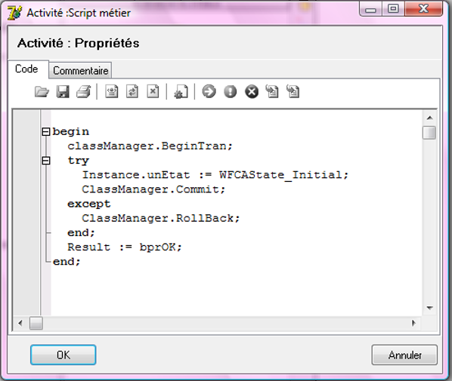Click the document with gear icon
Screen dimensions: 452x381
click(x=181, y=92)
